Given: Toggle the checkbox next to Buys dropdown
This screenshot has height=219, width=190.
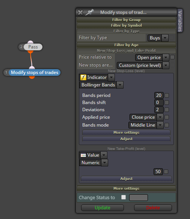Looking at the screenshot, I should point(172,38).
